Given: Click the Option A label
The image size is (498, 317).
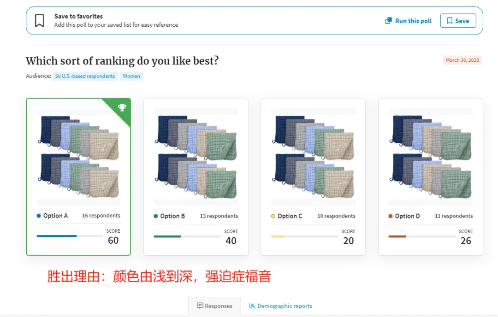Looking at the screenshot, I should pyautogui.click(x=56, y=216).
